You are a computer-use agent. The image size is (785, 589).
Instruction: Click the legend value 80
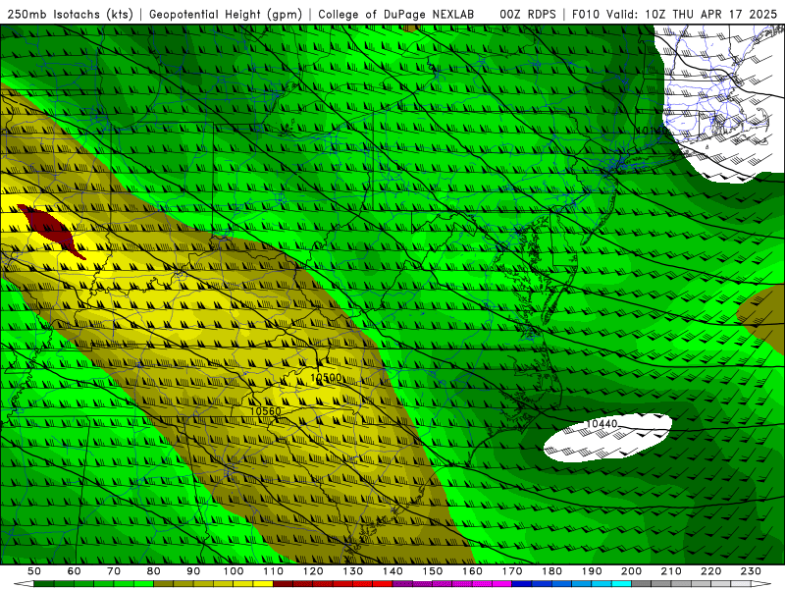(x=154, y=571)
